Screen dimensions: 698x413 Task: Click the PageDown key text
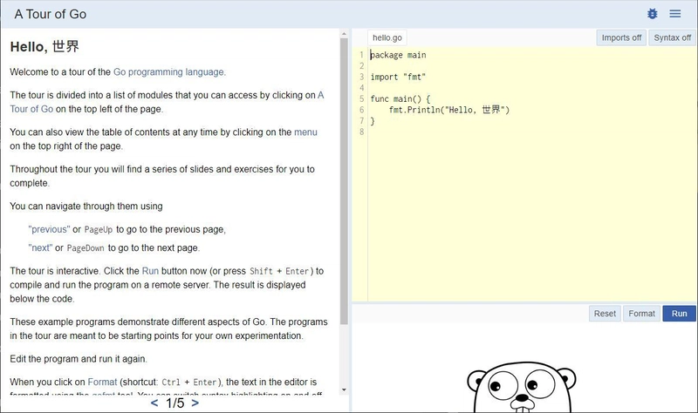86,248
